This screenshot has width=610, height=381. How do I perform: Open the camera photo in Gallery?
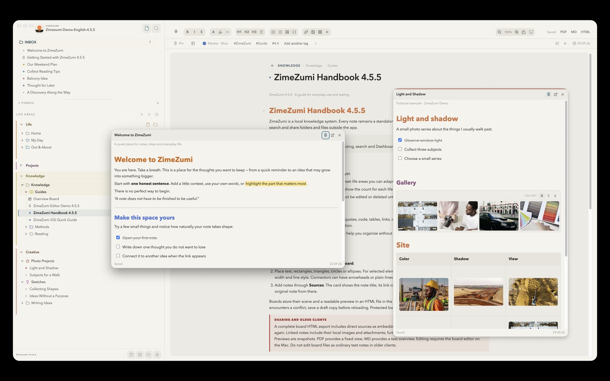pos(458,216)
